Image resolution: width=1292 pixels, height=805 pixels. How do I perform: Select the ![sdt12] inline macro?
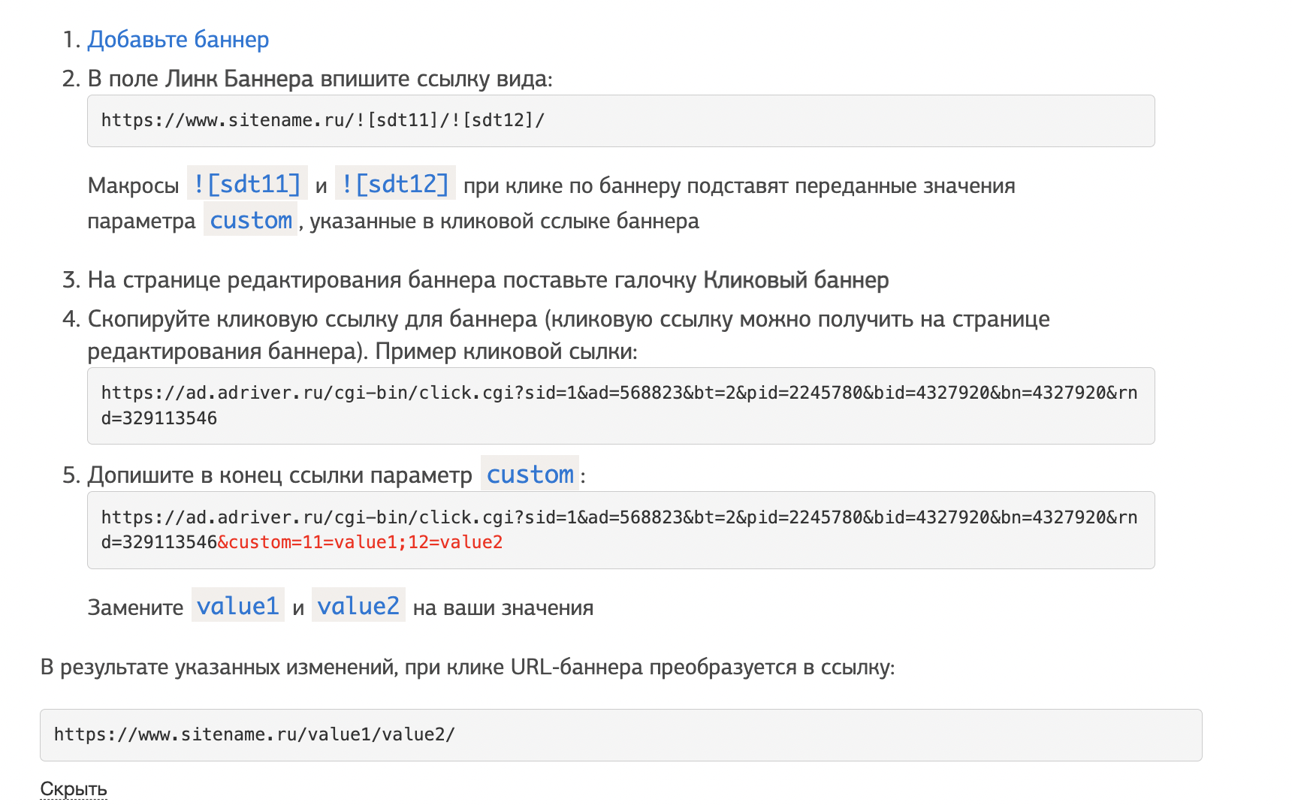[x=394, y=184]
